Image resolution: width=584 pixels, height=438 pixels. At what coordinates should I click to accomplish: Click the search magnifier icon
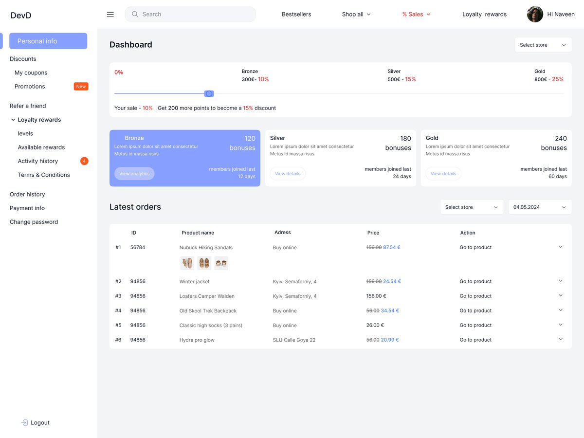(135, 14)
